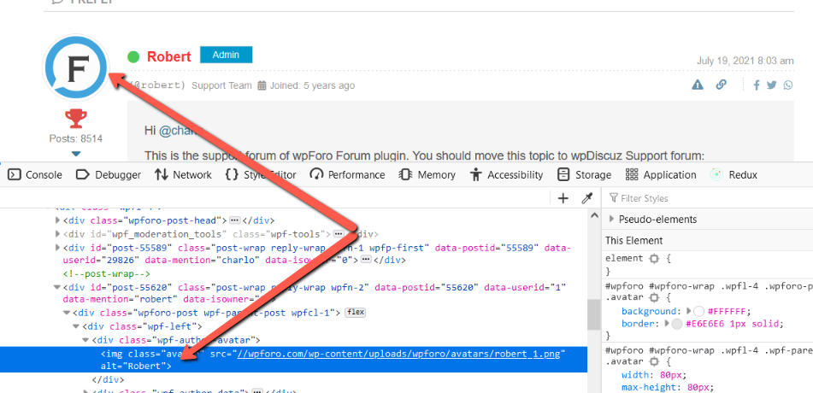Click the Posts: 8514 count text
The width and height of the screenshot is (813, 393).
(x=76, y=139)
